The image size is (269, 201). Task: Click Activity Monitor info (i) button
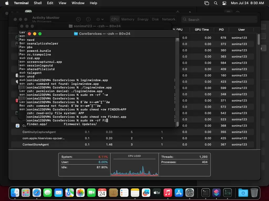point(88,19)
